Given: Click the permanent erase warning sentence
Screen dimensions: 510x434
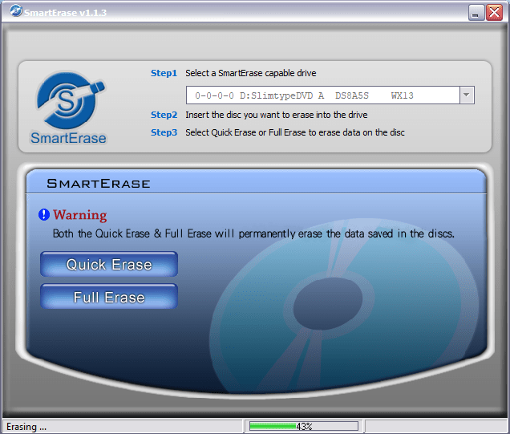Looking at the screenshot, I should click(253, 233).
